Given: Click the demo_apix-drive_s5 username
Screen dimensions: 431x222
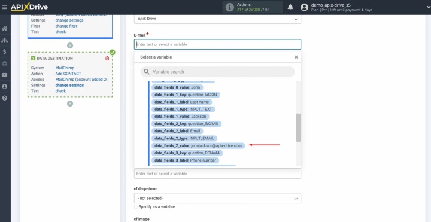Looking at the screenshot, I should [x=330, y=5].
